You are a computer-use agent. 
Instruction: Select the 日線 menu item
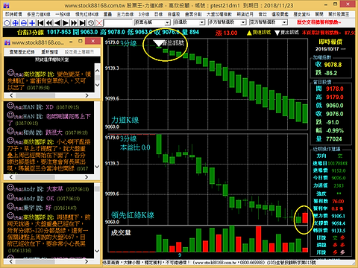coord(158,14)
